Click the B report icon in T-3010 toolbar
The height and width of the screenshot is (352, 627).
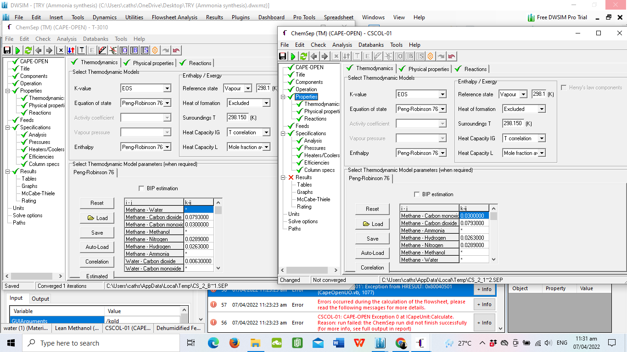pyautogui.click(x=134, y=50)
